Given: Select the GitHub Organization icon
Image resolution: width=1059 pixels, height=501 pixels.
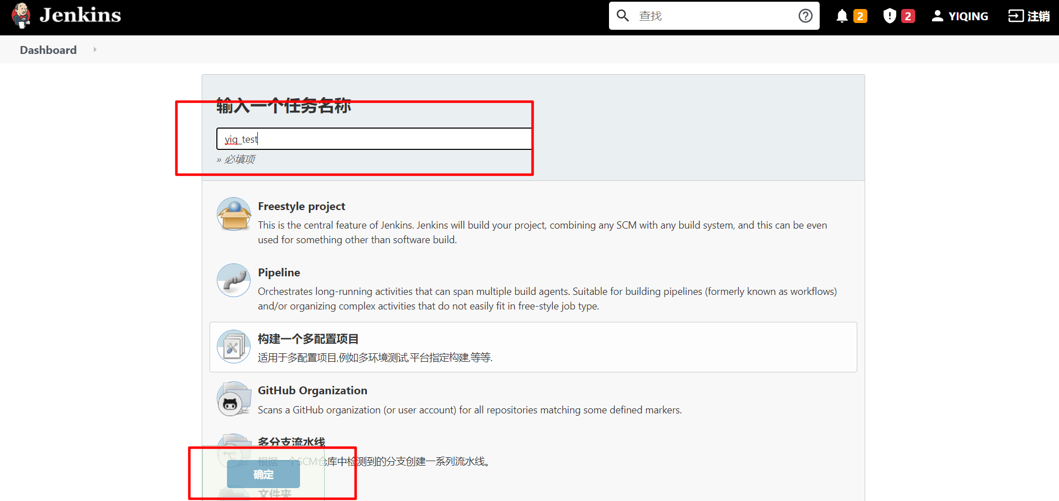Looking at the screenshot, I should 234,399.
